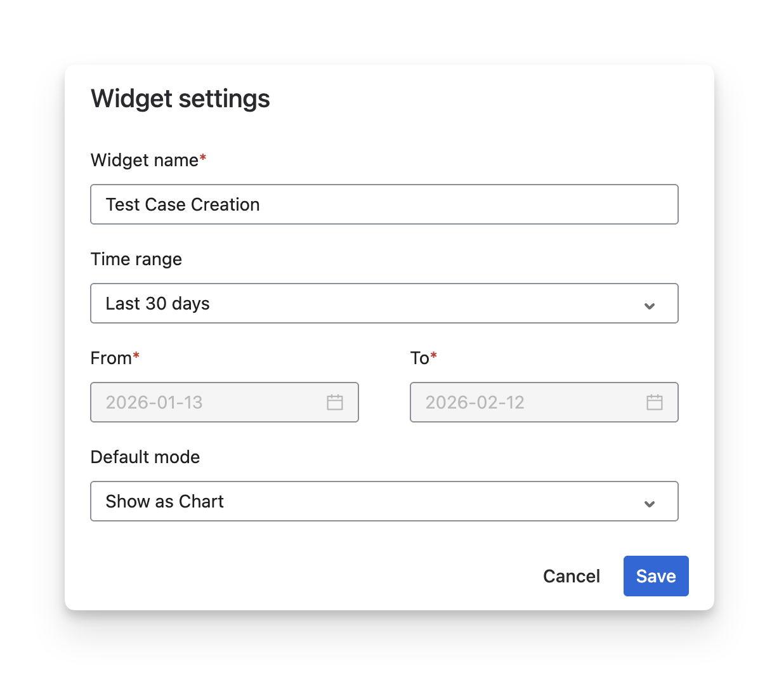Expand the Time range dropdown chevron
This screenshot has height=675, width=779.
650,305
